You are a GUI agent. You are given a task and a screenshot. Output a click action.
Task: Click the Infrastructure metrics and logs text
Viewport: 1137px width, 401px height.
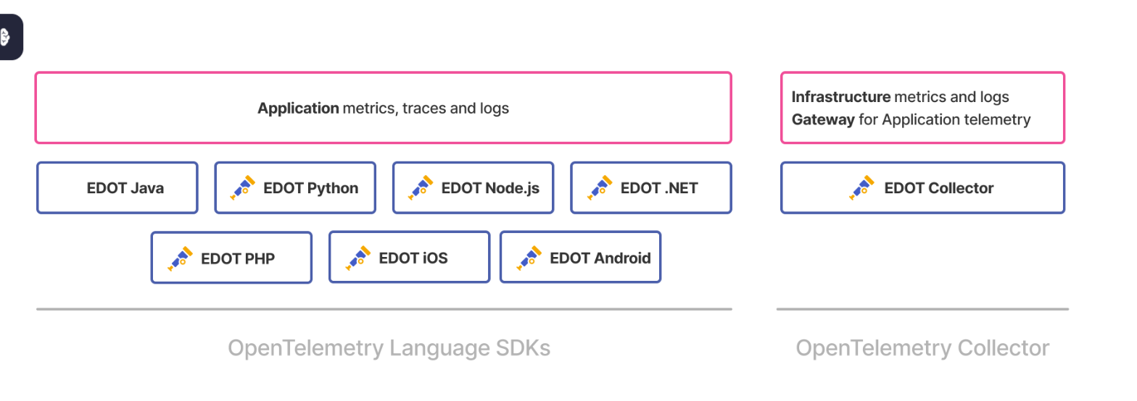901,97
